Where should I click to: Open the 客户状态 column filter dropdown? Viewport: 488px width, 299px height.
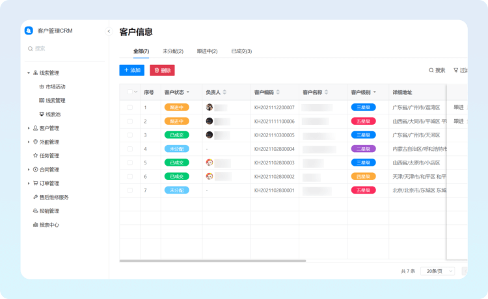(188, 92)
